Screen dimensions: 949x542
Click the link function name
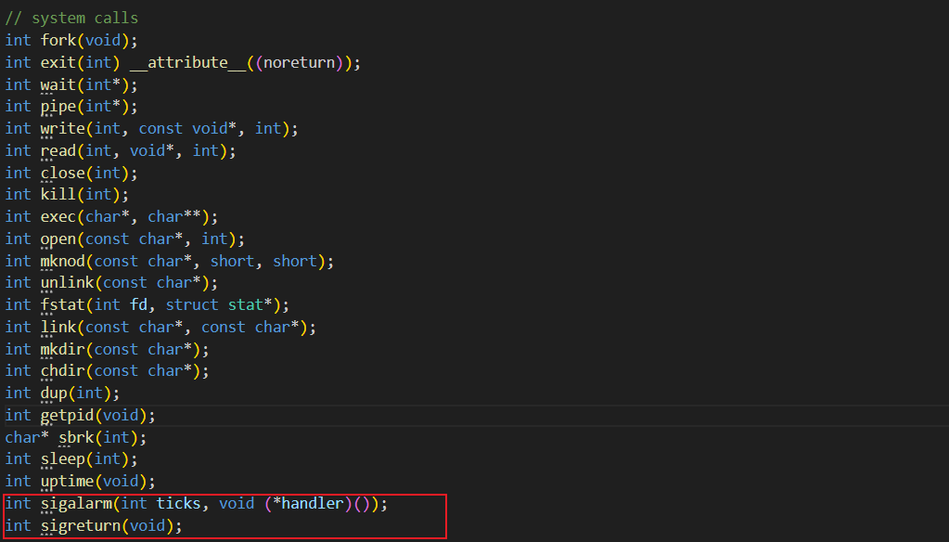[58, 327]
